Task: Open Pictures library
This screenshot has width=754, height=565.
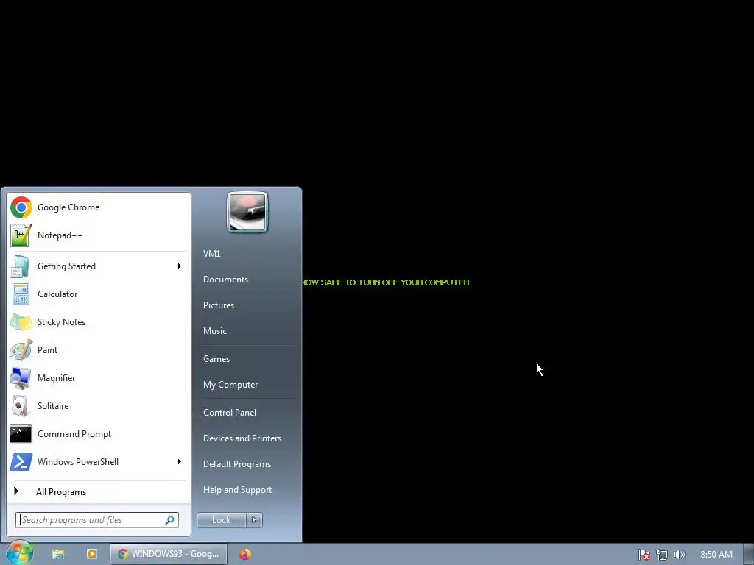Action: tap(219, 305)
